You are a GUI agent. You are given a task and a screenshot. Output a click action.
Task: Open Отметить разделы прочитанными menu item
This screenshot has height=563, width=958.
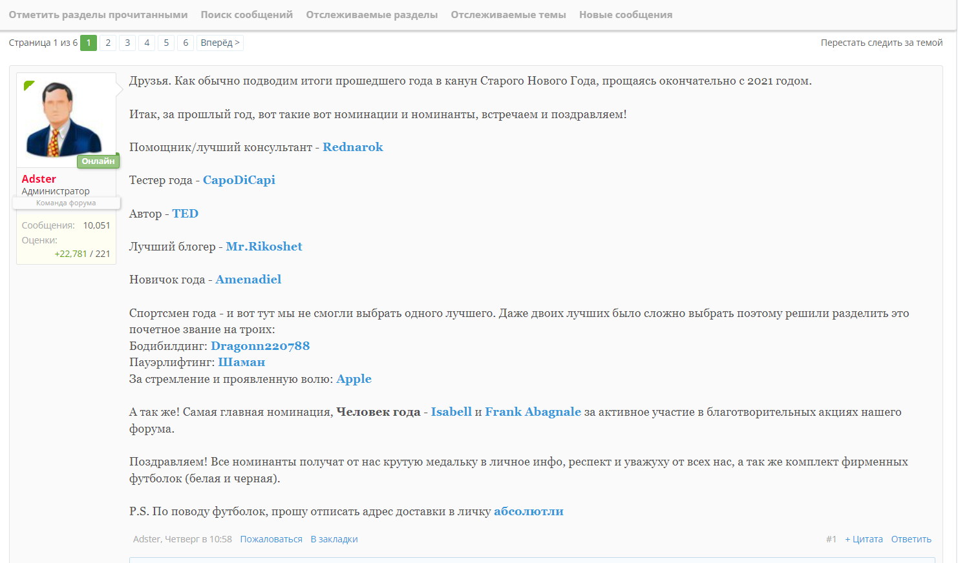pyautogui.click(x=98, y=14)
